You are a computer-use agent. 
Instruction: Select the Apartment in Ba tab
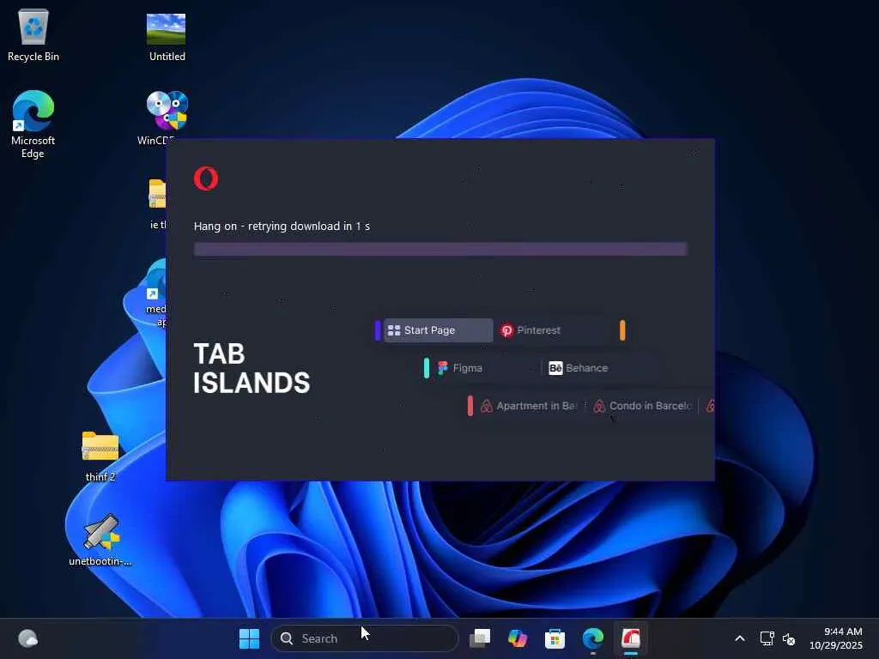[528, 406]
